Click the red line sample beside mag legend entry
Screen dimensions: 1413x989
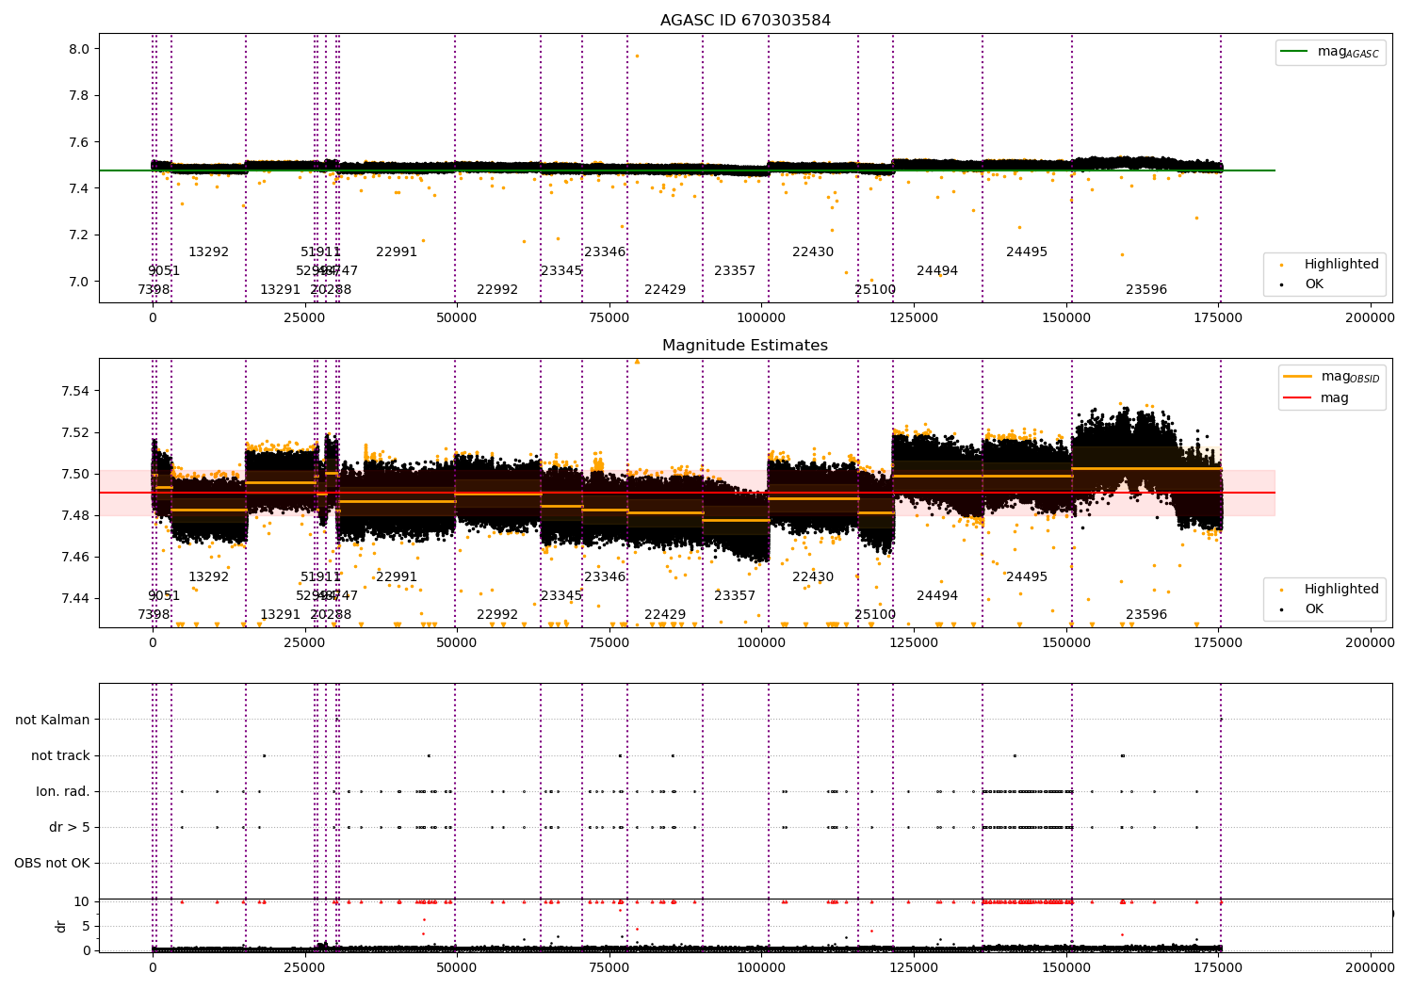1297,398
